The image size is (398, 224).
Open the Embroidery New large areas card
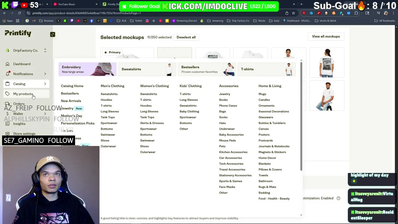(87, 69)
